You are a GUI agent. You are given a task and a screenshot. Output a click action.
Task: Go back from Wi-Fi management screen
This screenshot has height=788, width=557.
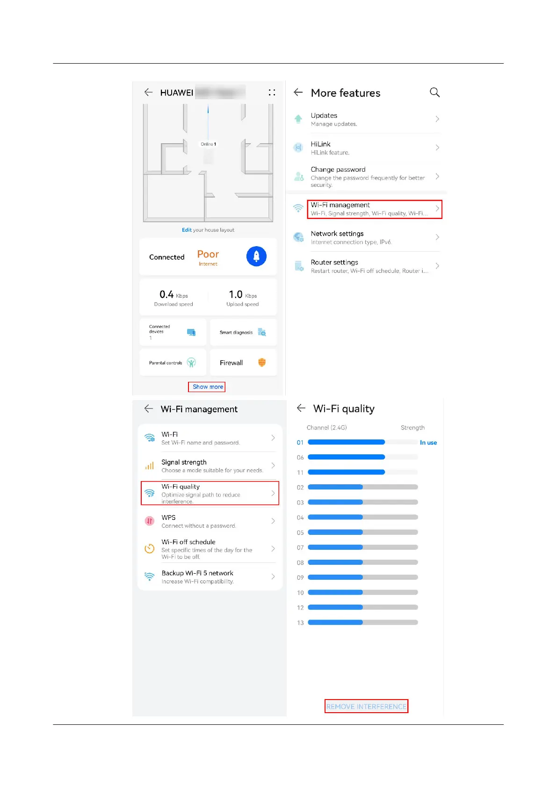(149, 409)
